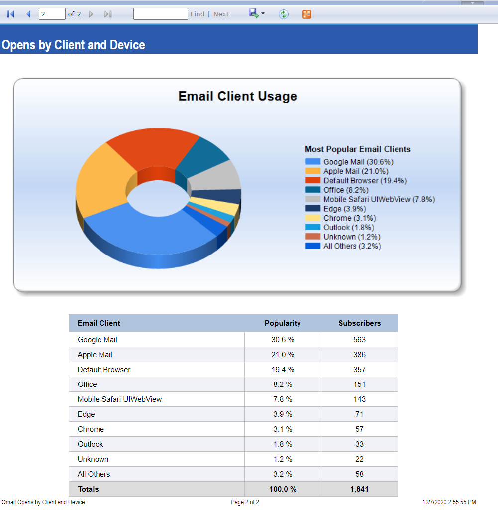Image resolution: width=498 pixels, height=510 pixels.
Task: Select the Popularity column header
Action: pos(283,323)
